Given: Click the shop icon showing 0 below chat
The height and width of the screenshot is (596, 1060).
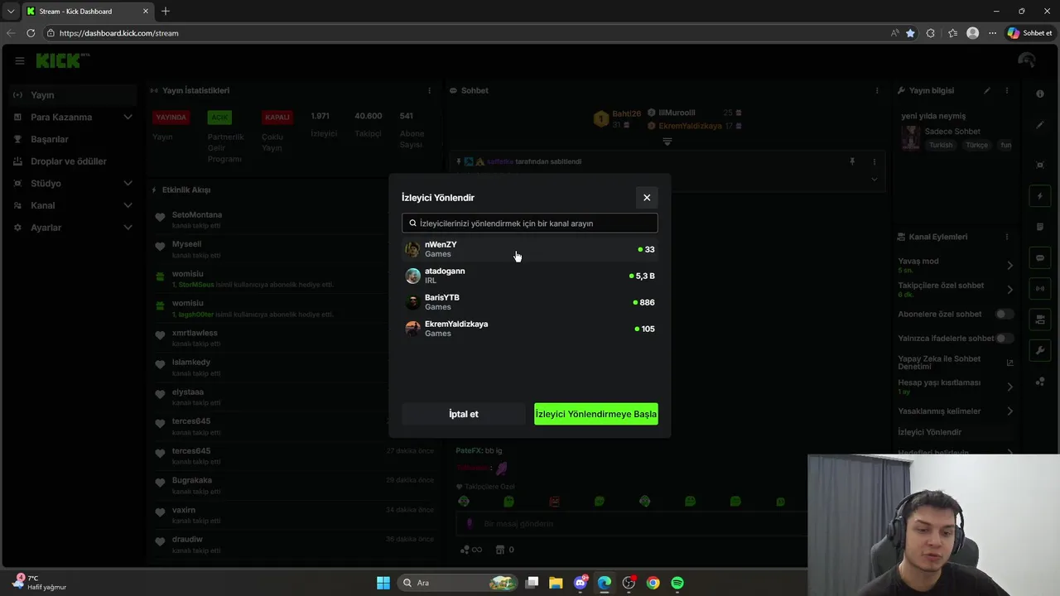Looking at the screenshot, I should tap(504, 550).
